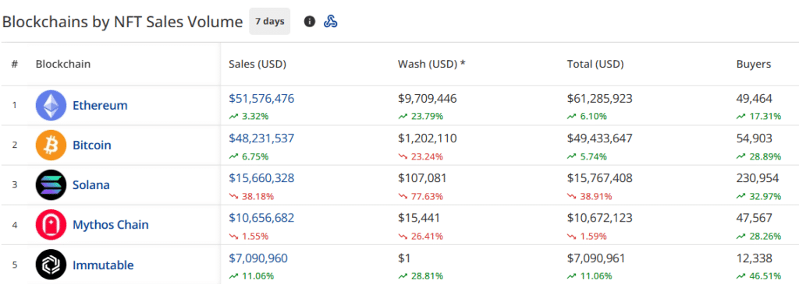799x284 pixels.
Task: Open the Bitcoin blockchain link
Action: point(92,146)
